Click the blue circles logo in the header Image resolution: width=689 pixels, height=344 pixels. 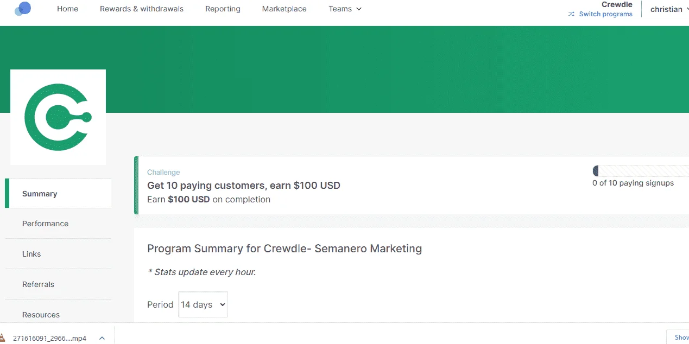pyautogui.click(x=23, y=9)
